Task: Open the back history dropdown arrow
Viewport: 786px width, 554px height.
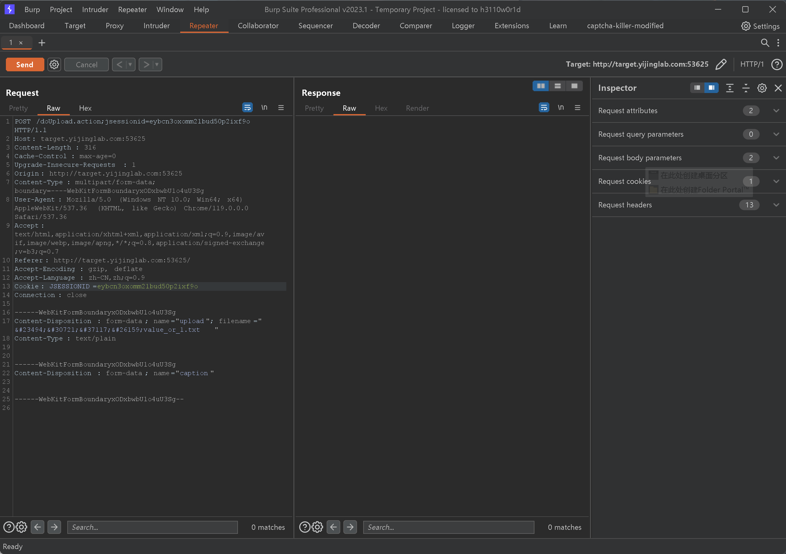Action: point(130,64)
